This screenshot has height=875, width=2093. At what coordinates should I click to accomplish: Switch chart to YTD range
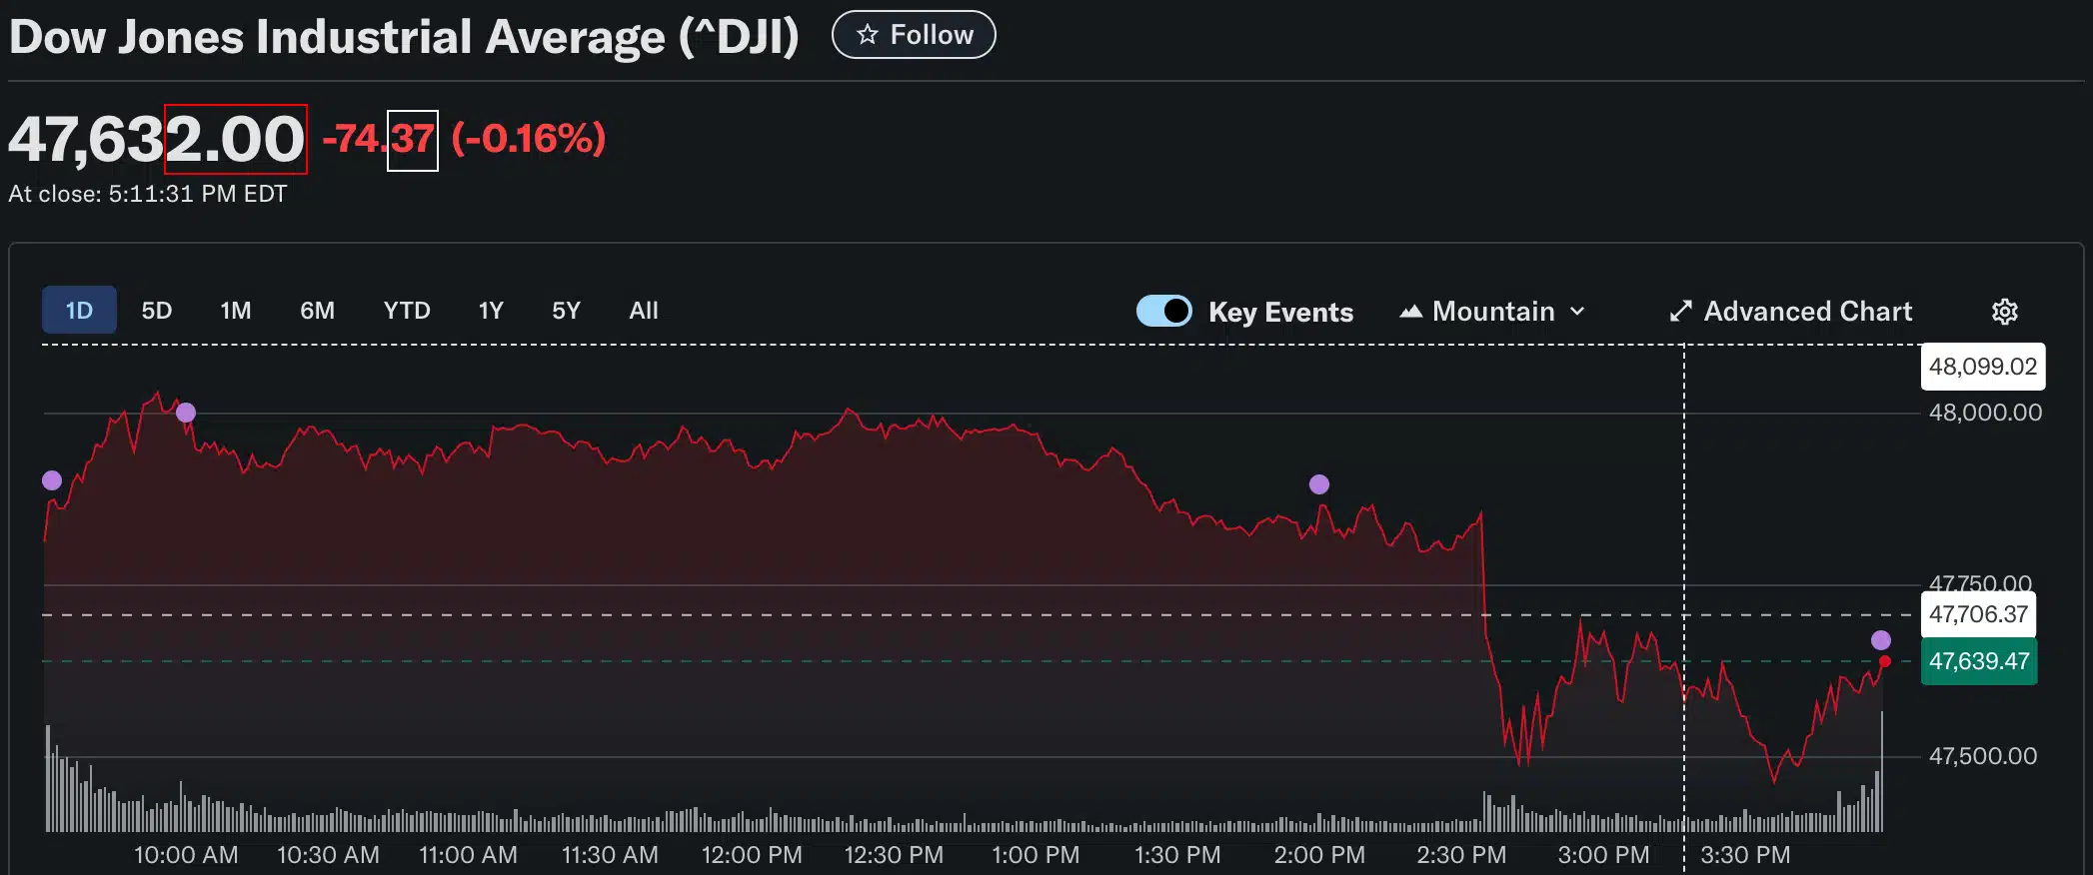[407, 311]
